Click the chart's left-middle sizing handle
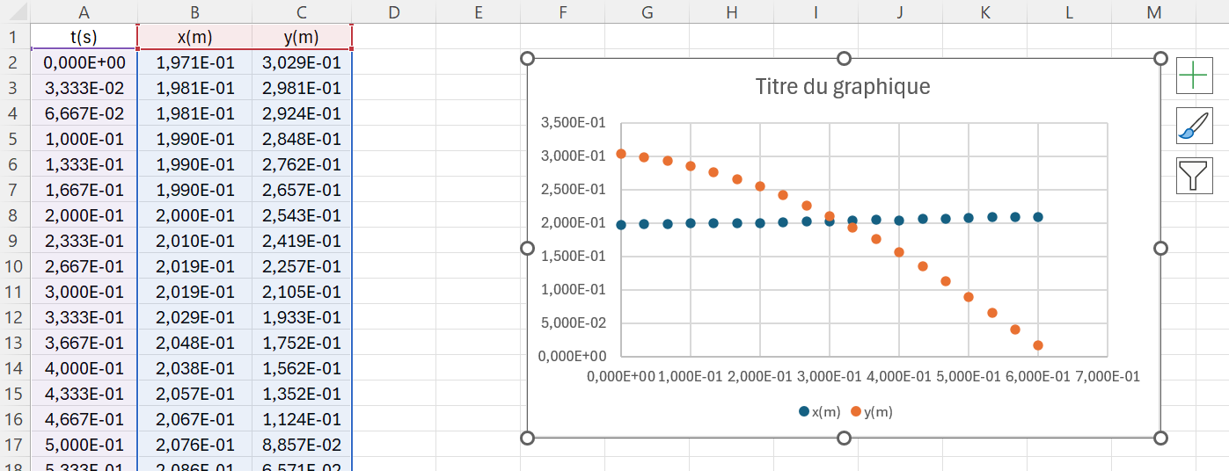This screenshot has width=1229, height=471. (528, 248)
